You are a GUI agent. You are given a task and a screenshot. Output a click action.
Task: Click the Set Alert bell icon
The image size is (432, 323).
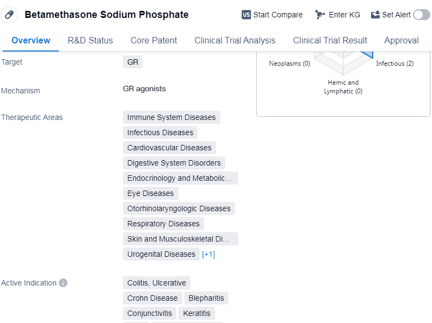click(375, 15)
